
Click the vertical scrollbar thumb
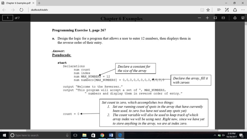[x=246, y=23]
